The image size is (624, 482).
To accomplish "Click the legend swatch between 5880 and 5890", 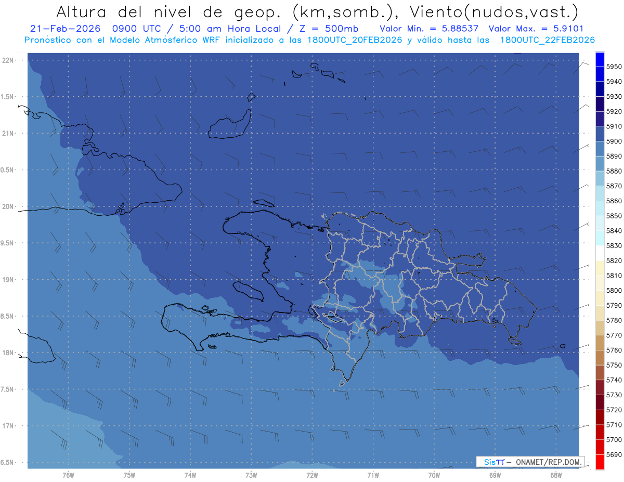I will click(x=600, y=163).
